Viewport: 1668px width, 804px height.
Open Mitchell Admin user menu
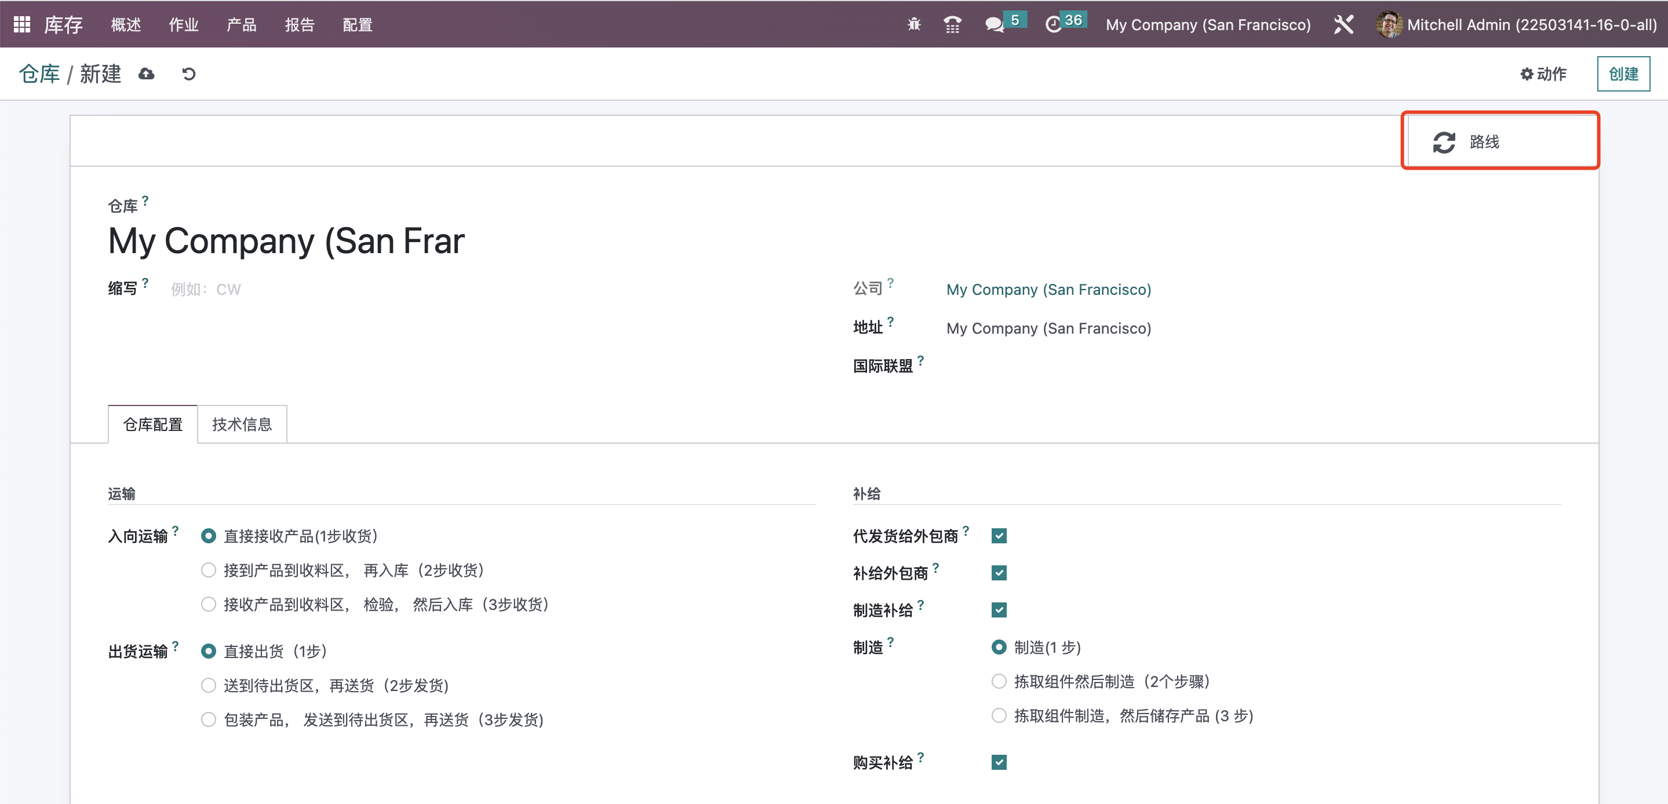pyautogui.click(x=1517, y=24)
